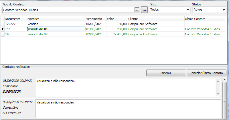Open the Tipo do Contato dropdown arrow
The height and width of the screenshot is (120, 229).
137,10
